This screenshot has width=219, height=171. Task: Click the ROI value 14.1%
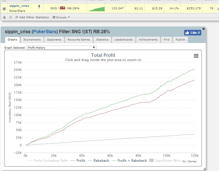174,8
